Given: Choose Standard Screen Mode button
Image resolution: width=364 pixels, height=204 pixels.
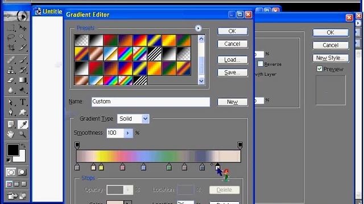Looking at the screenshot, I should [x=9, y=184].
